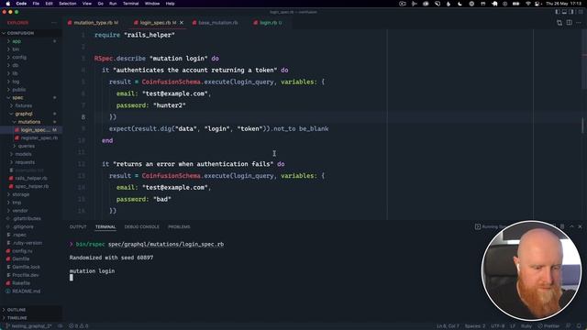Click the Spaces: 2 indentation status item
Viewport: 587px width, 330px height.
(x=475, y=326)
